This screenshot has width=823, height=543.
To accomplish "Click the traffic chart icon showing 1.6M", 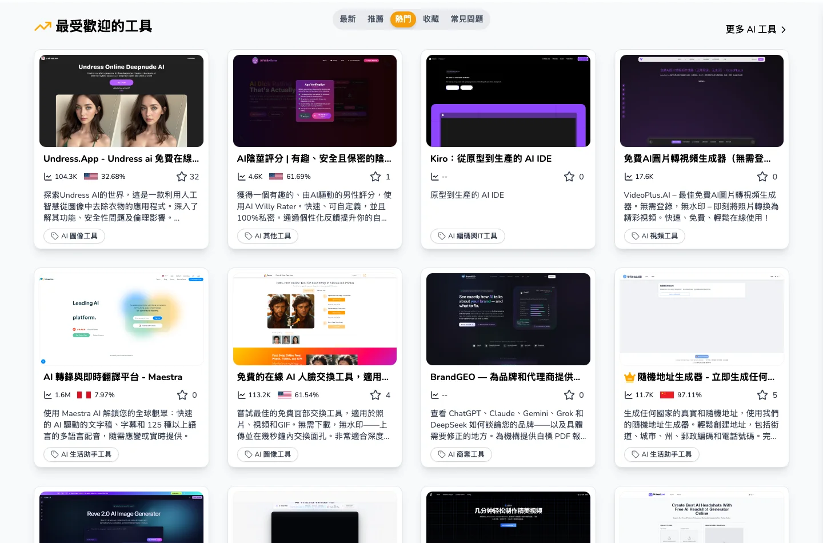I will click(x=48, y=395).
